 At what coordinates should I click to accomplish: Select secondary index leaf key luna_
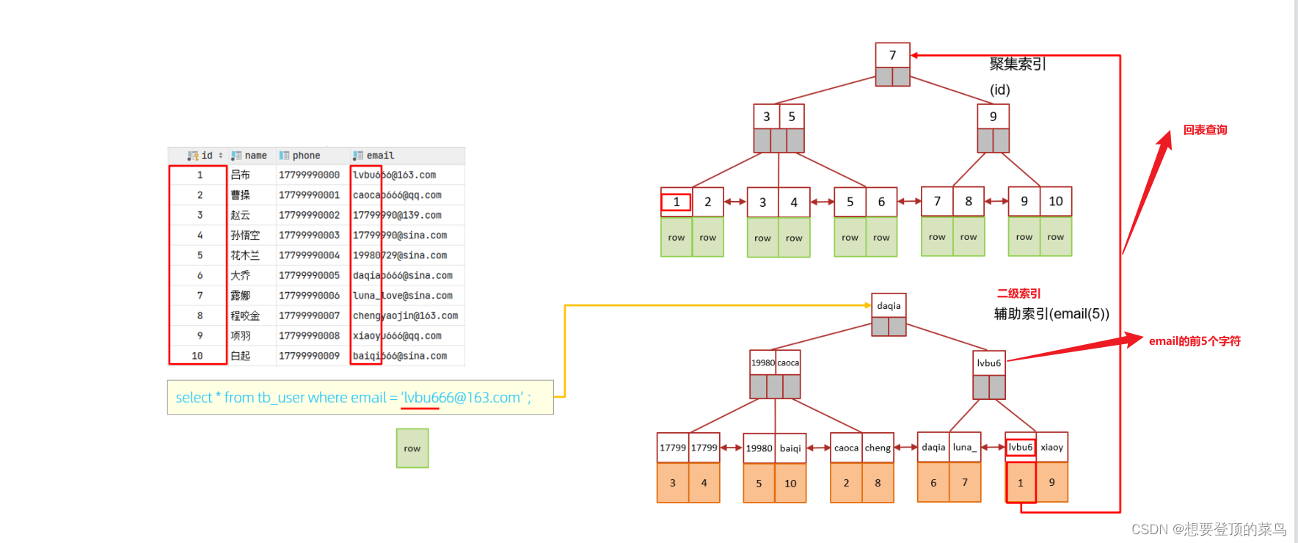point(965,447)
